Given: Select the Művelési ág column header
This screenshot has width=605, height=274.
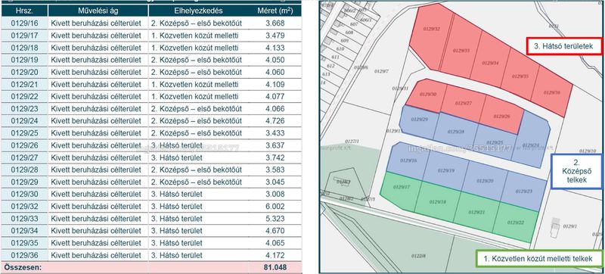Looking at the screenshot, I should pyautogui.click(x=98, y=11).
